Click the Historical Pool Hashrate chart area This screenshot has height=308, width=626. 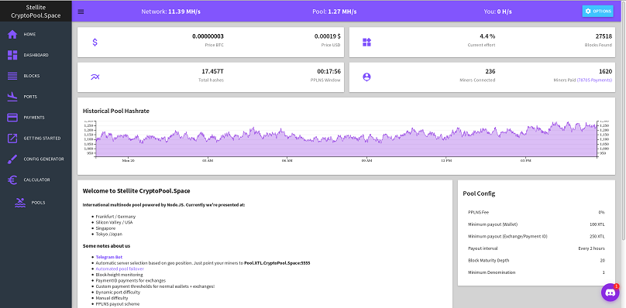346,139
